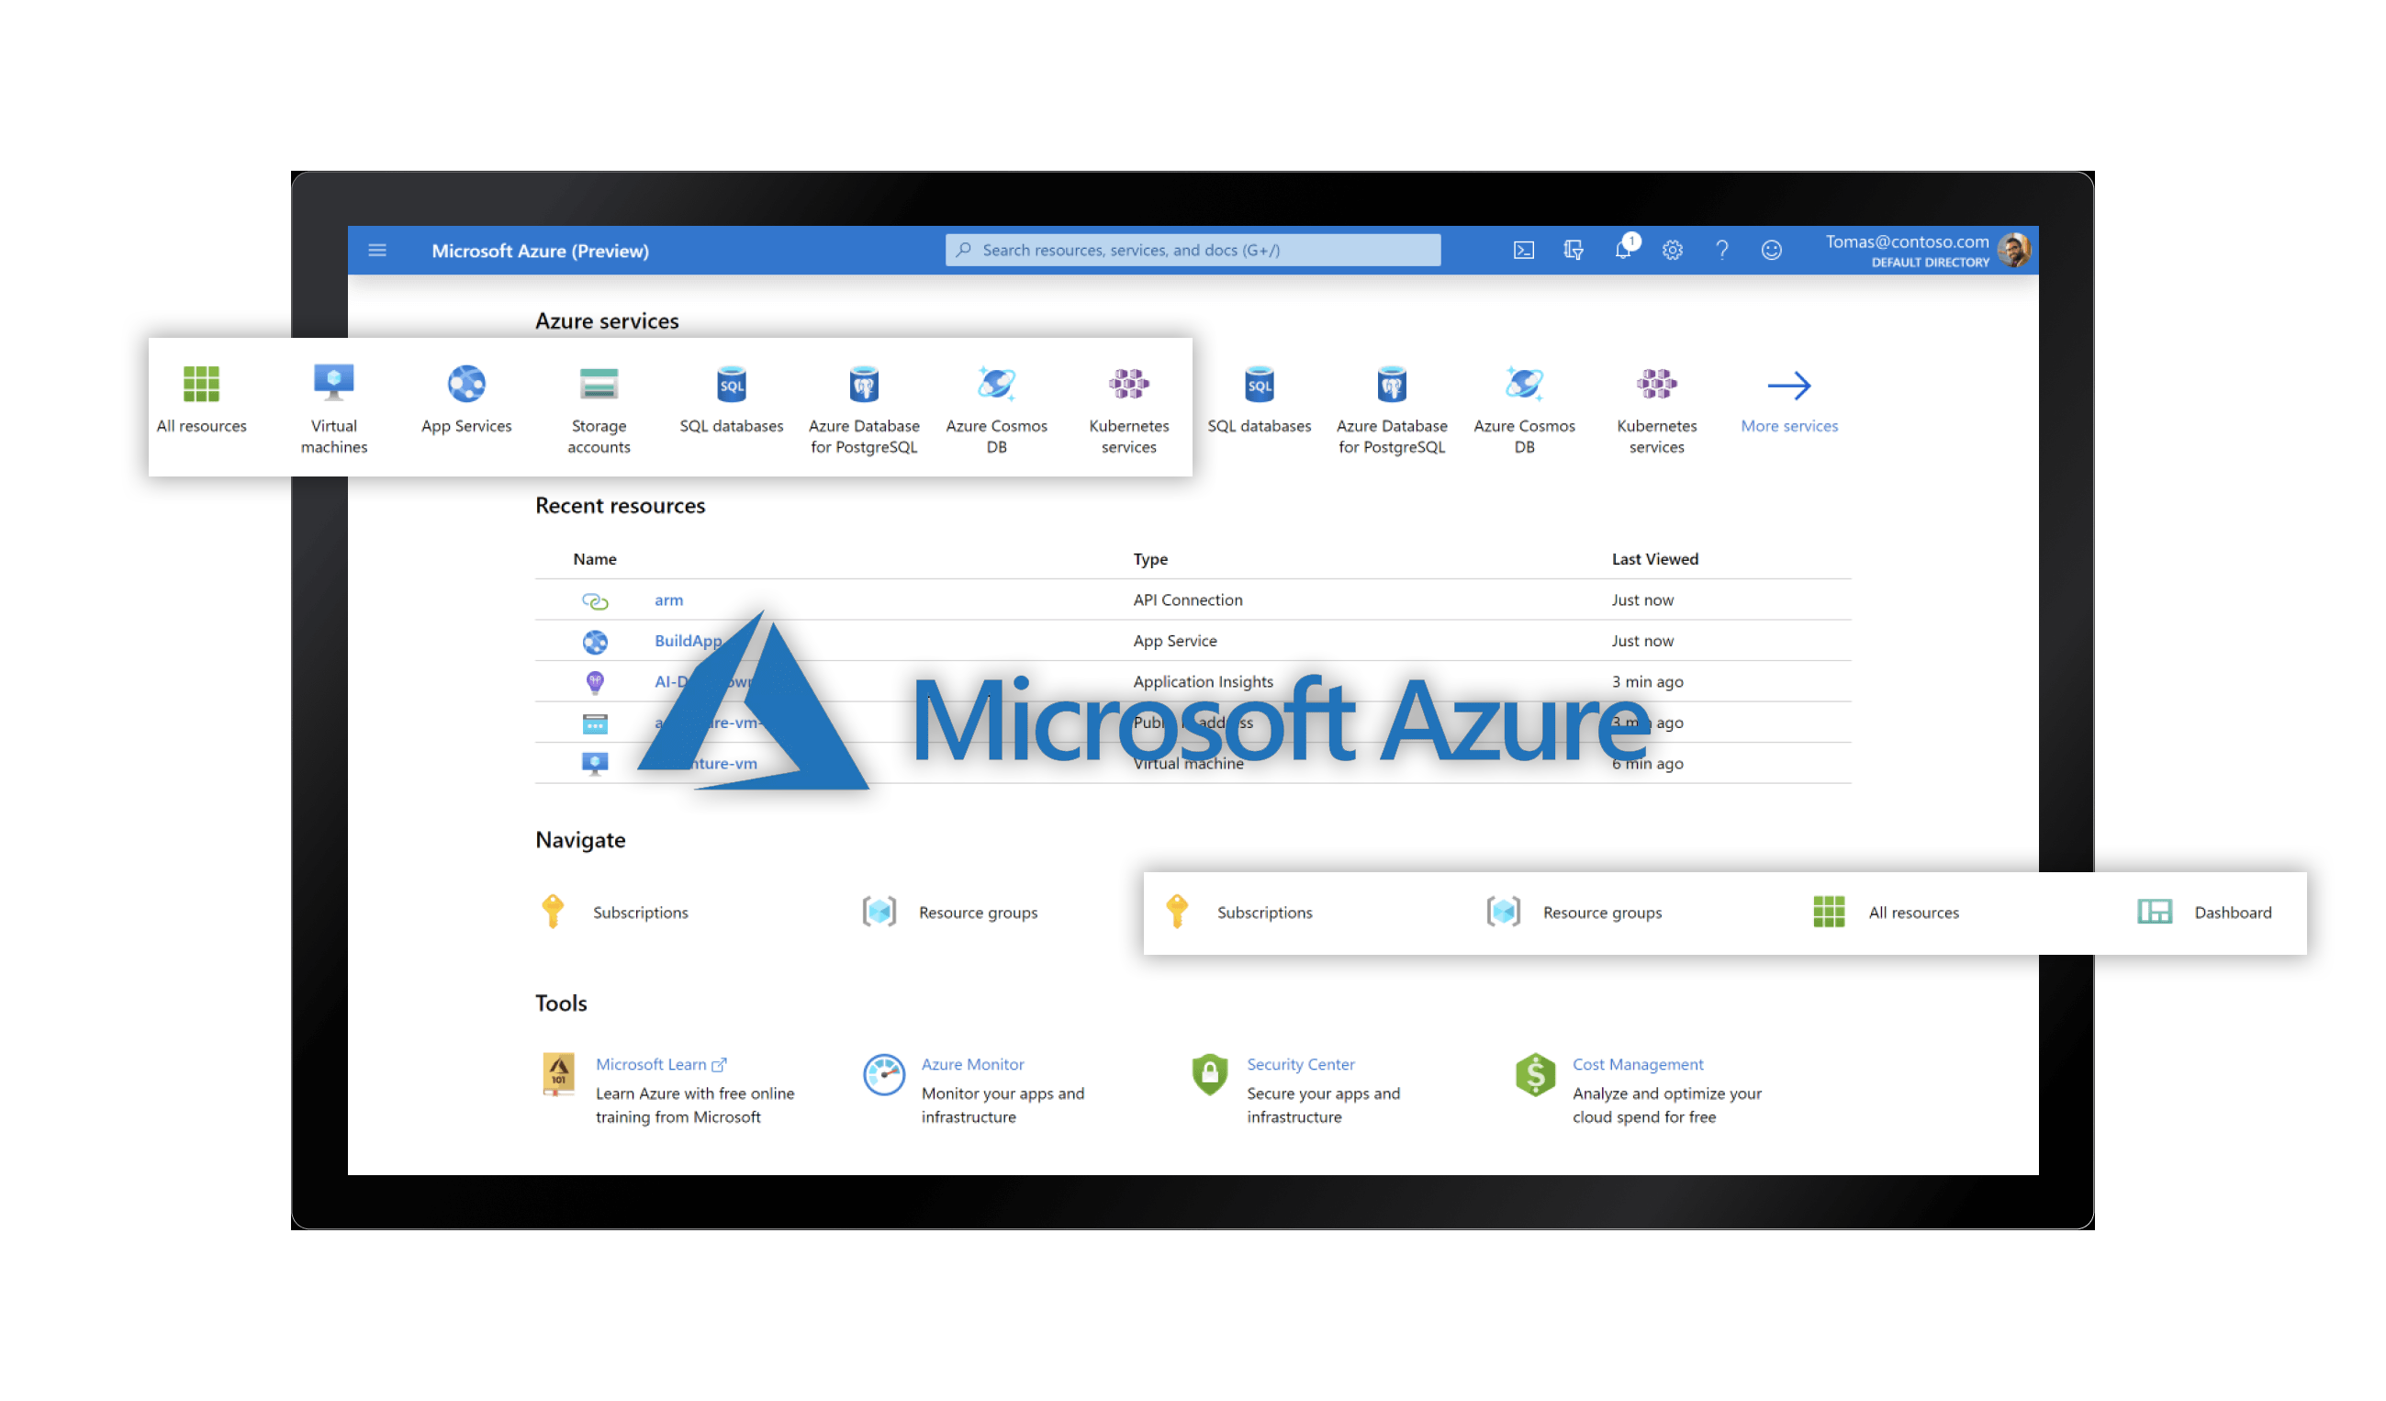Sort by Last Viewed column header
Viewport: 2386px width, 1401px height.
coord(1655,559)
